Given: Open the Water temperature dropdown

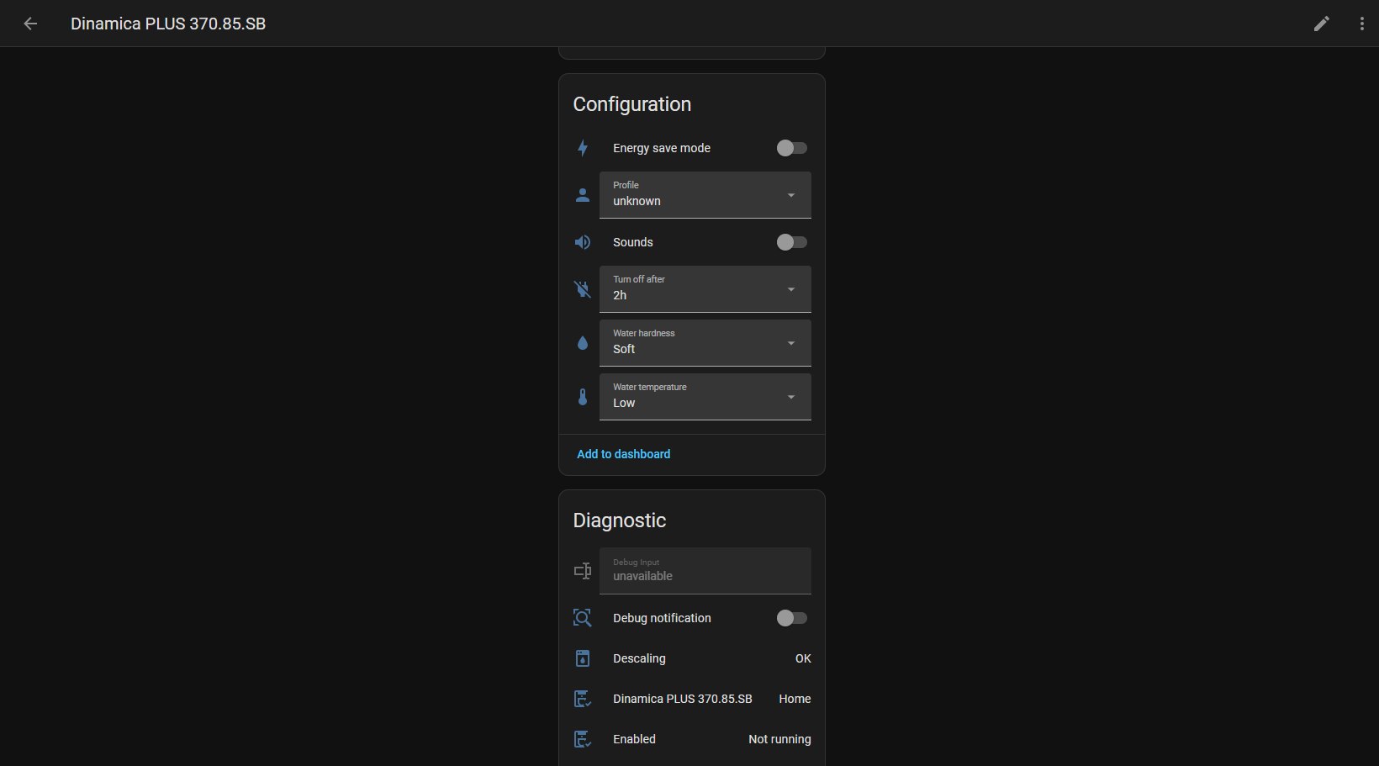Looking at the screenshot, I should pos(705,397).
